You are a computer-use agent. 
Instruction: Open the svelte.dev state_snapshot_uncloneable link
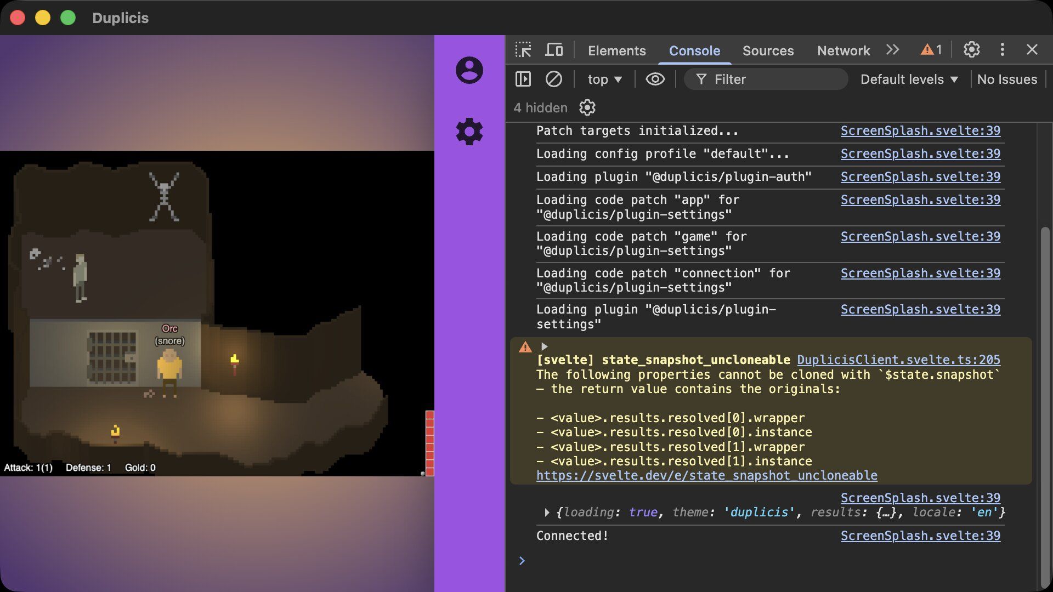coord(707,476)
